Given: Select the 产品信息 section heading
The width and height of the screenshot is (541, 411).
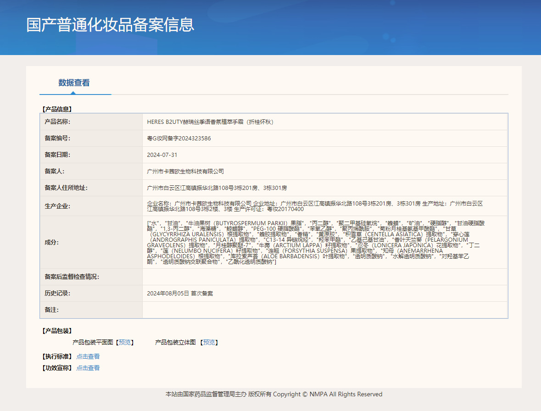Looking at the screenshot, I should click(57, 109).
